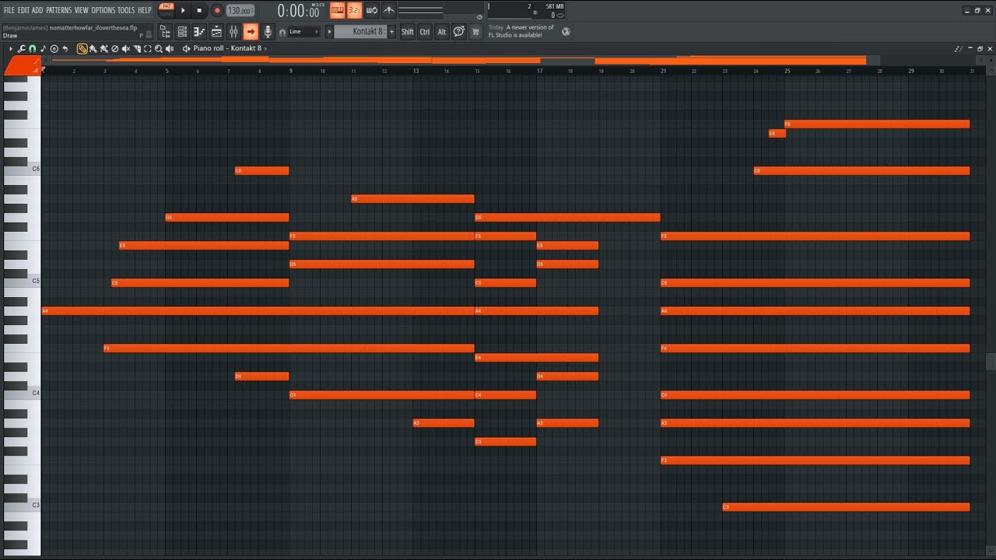Toggle wait for input to start playing
Image resolution: width=996 pixels, height=560 pixels.
pyautogui.click(x=371, y=10)
